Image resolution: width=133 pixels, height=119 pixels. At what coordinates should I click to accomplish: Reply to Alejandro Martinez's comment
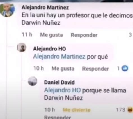click(84, 35)
